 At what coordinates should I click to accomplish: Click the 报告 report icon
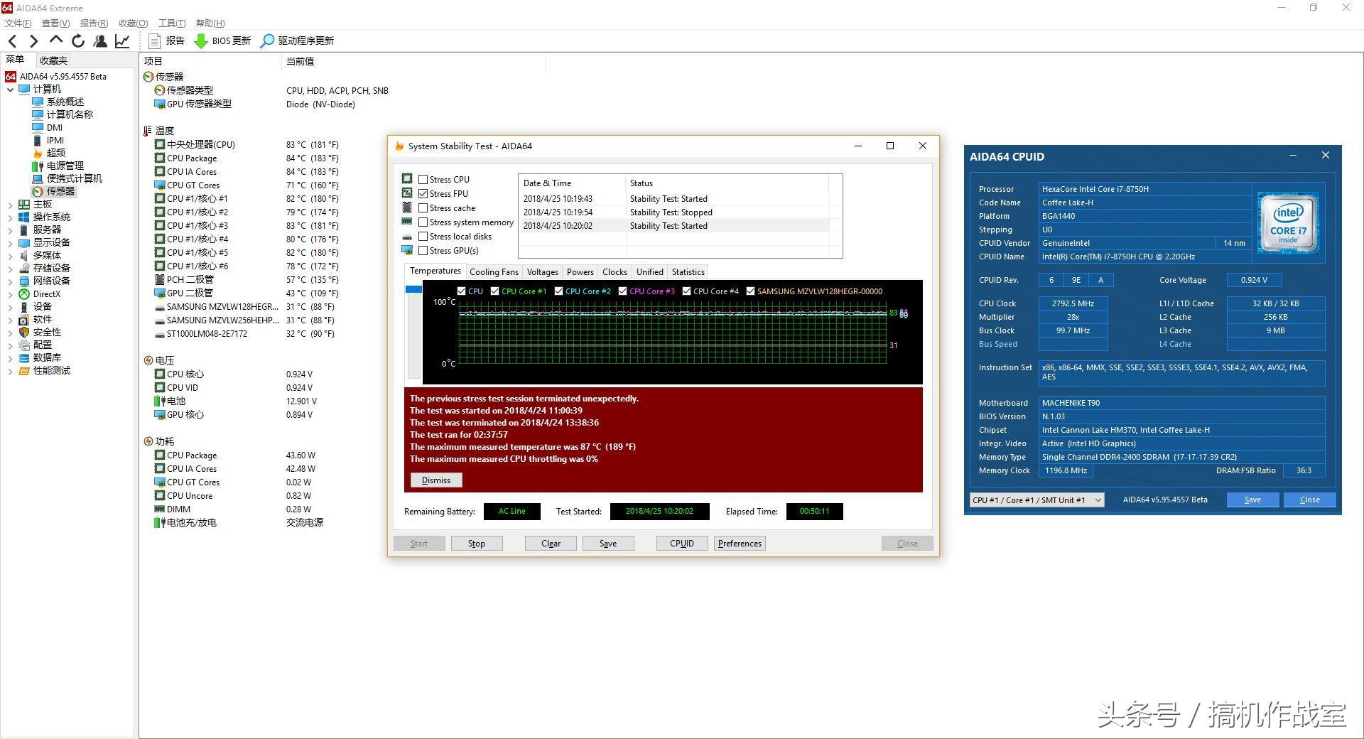154,41
